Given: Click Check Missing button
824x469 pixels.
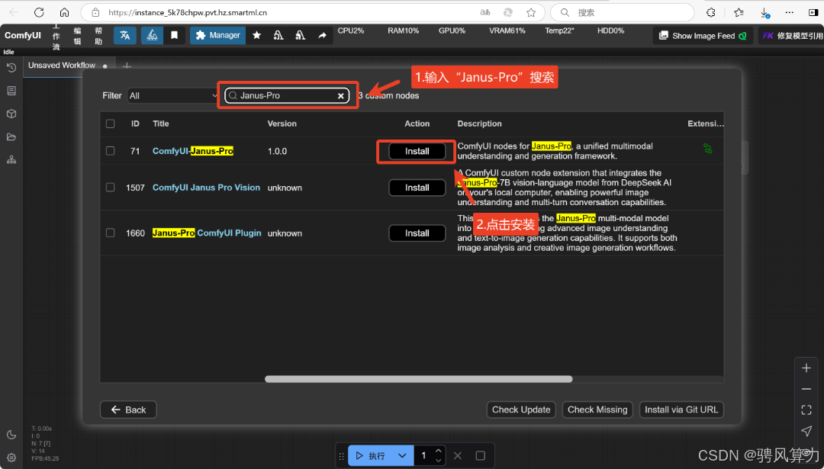Looking at the screenshot, I should (x=597, y=410).
